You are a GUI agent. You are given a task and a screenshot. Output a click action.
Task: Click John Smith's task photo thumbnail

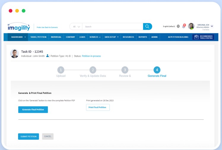coord(15,53)
